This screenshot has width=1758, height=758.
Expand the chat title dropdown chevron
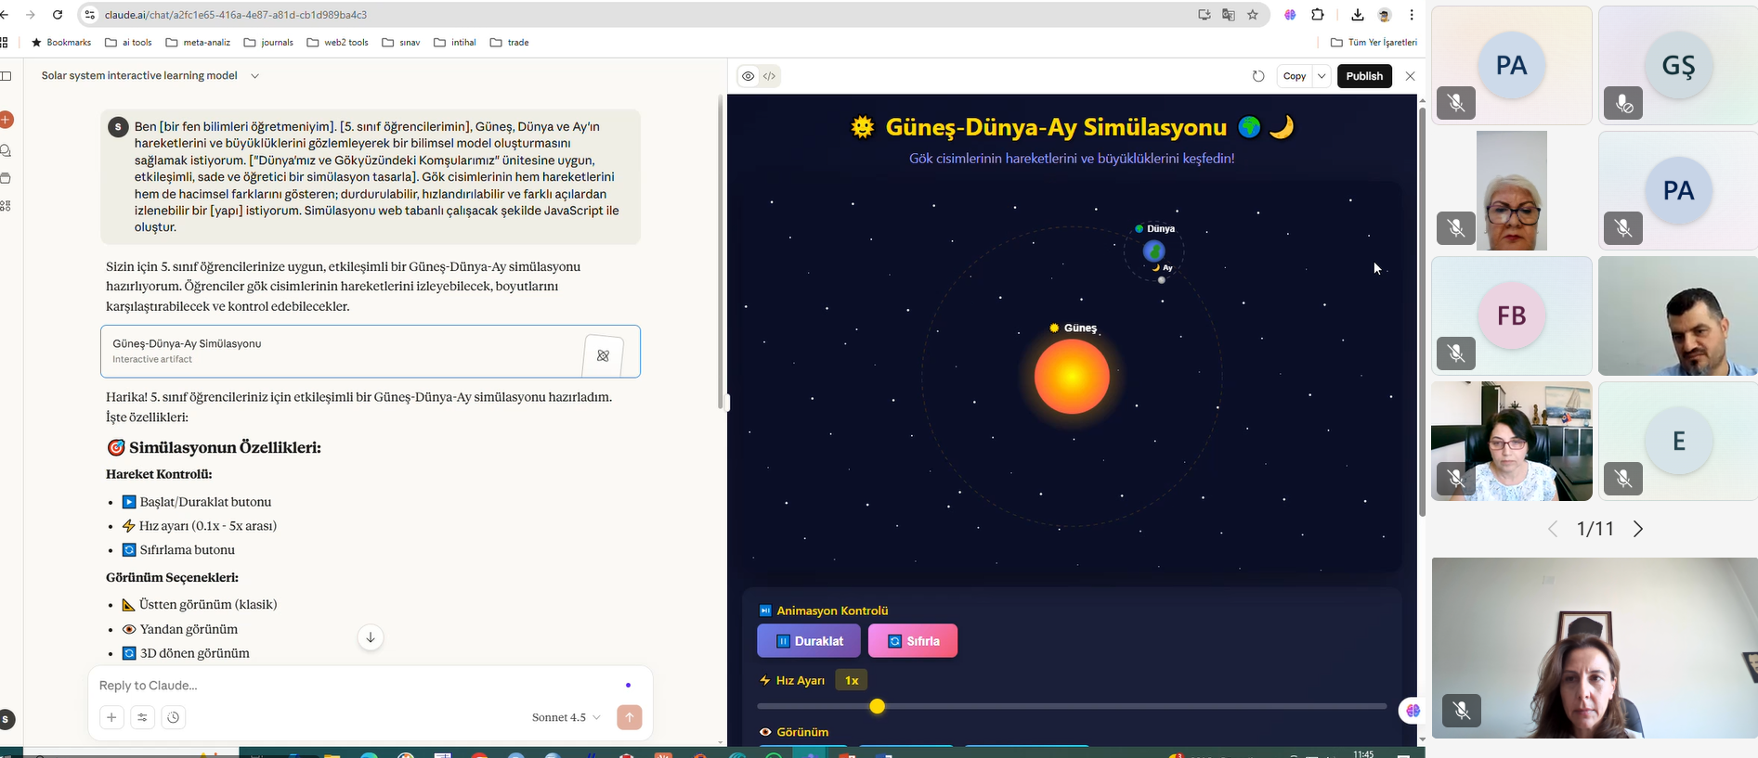255,76
